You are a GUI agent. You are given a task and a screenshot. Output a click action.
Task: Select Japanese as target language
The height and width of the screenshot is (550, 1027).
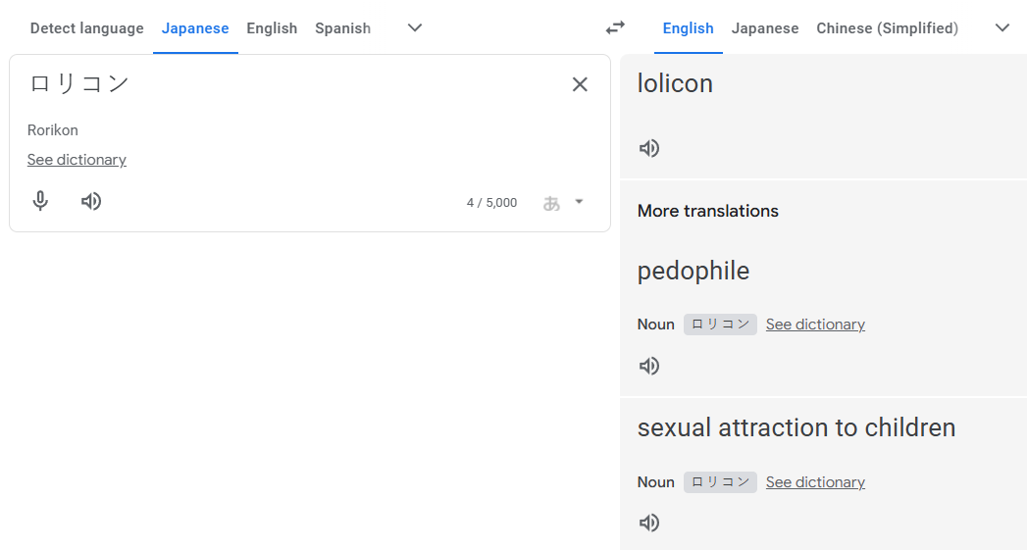click(x=765, y=28)
